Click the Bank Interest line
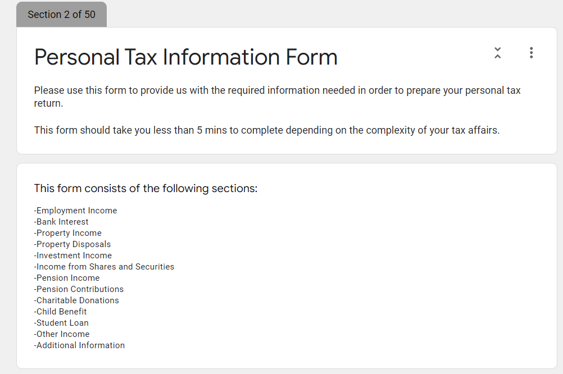The image size is (563, 374). coord(61,222)
